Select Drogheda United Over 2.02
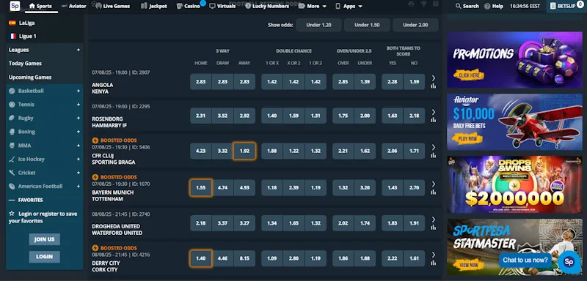This screenshot has width=587, height=281. [343, 223]
